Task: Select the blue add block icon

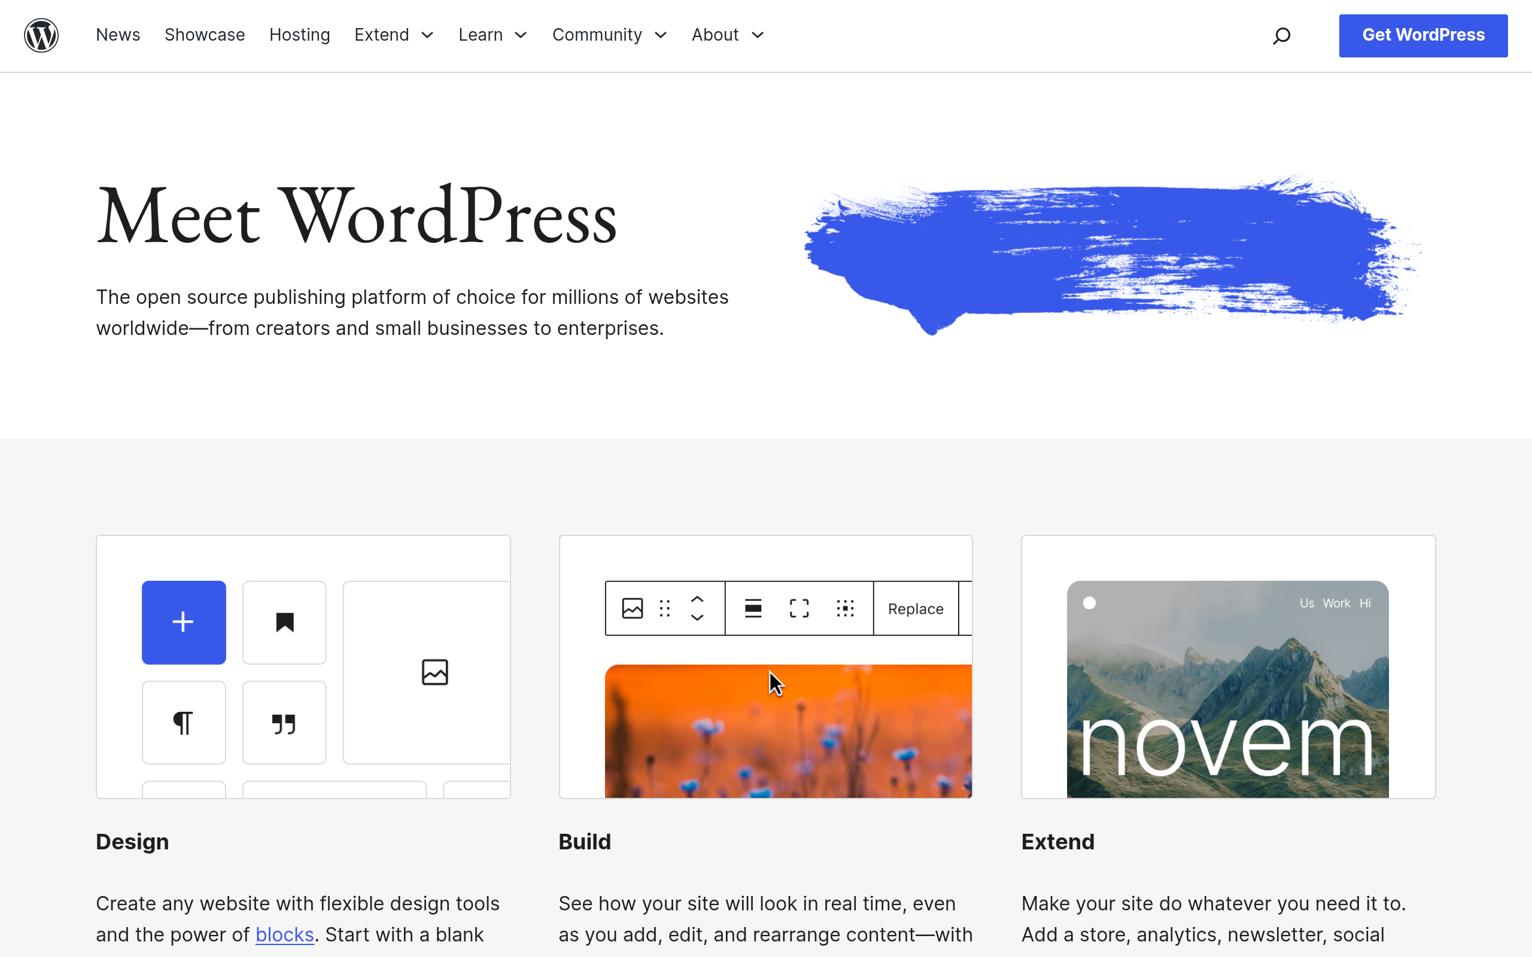Action: (x=183, y=622)
